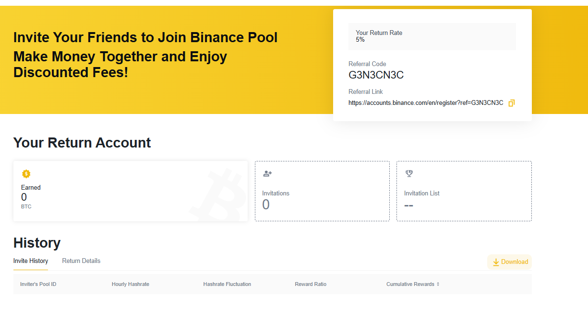Click the Inviter's Pool ID column header
Screen dimensions: 588x319
coord(38,285)
